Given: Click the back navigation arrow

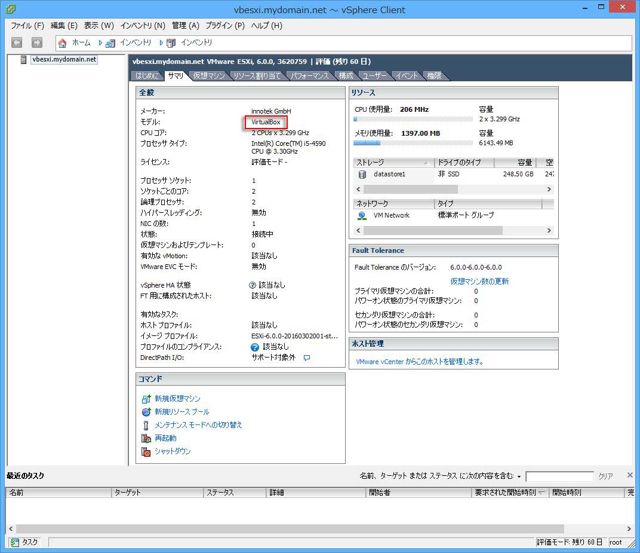Looking at the screenshot, I should tap(17, 42).
